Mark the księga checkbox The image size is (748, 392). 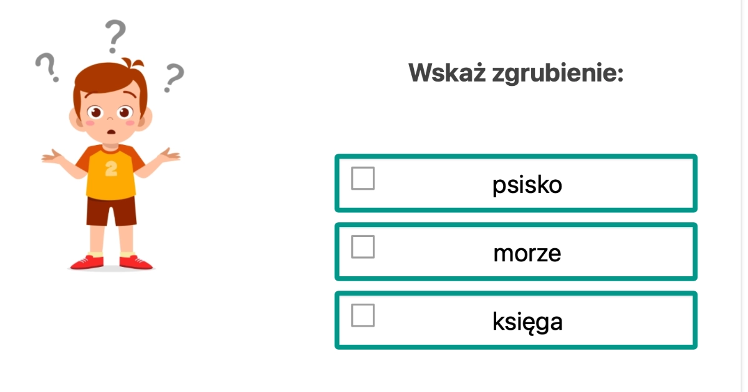tap(363, 315)
